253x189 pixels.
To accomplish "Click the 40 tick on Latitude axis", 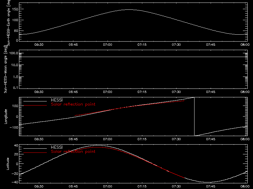I will 16,146.
